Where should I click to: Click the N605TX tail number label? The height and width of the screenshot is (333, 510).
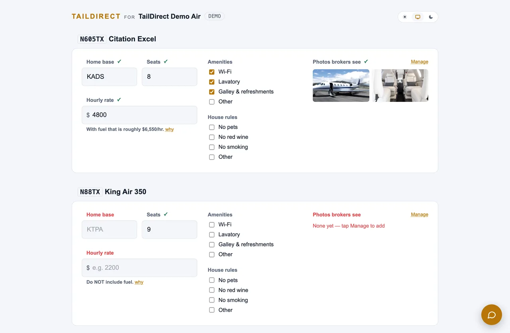[x=92, y=39]
